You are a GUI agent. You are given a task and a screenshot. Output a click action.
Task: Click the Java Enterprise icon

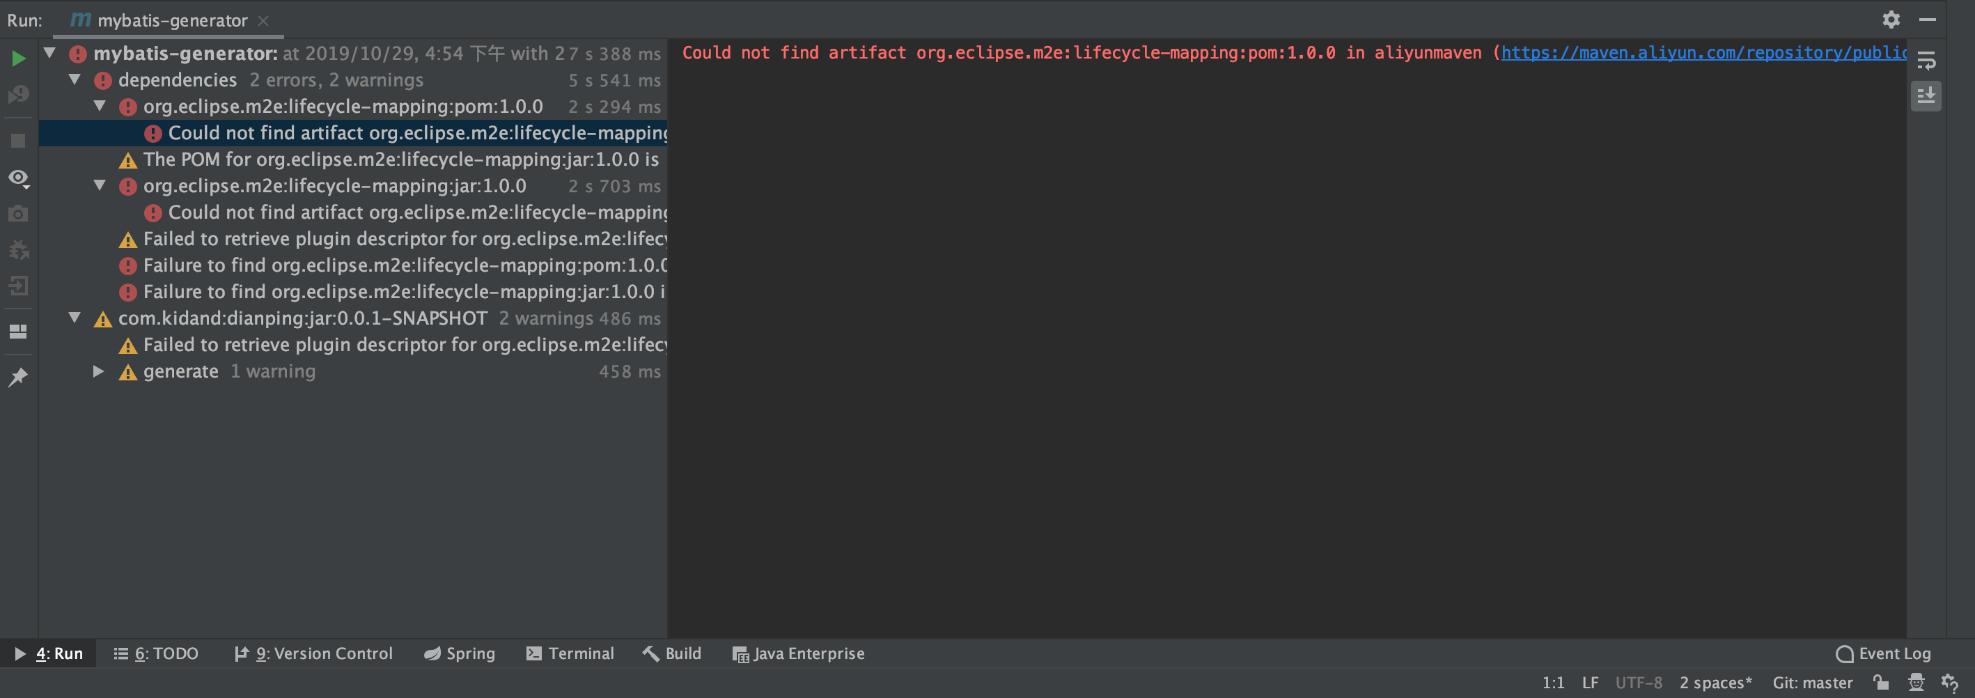(740, 653)
